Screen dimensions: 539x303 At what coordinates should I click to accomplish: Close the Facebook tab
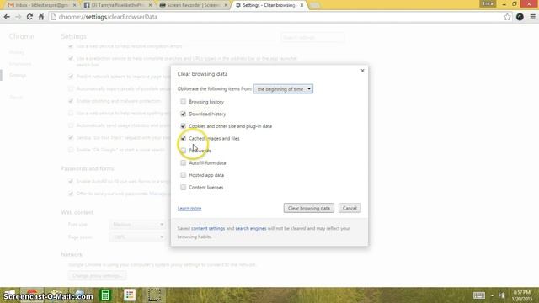click(x=150, y=5)
